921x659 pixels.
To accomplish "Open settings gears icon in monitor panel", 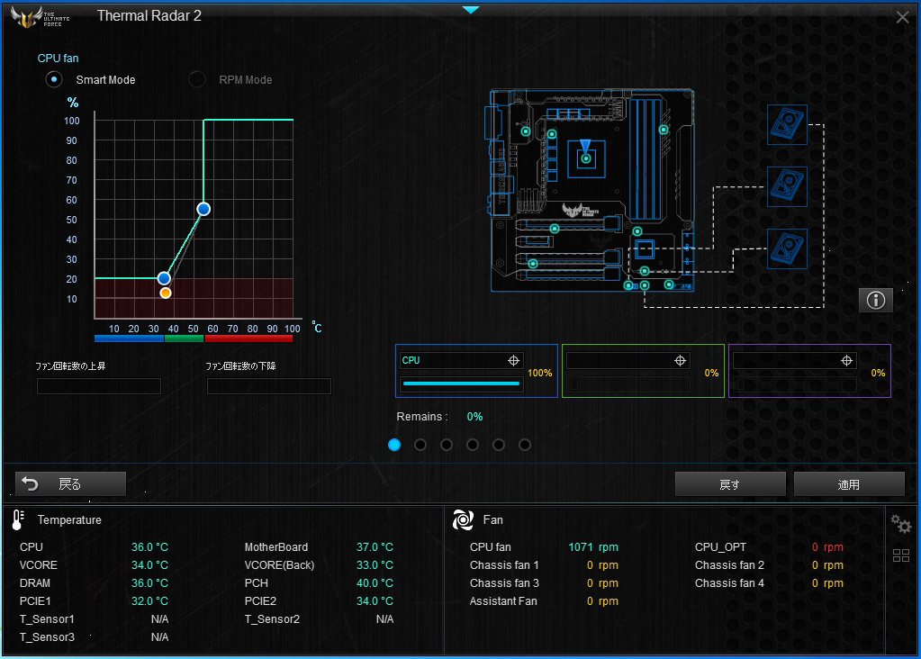I will coord(900,523).
